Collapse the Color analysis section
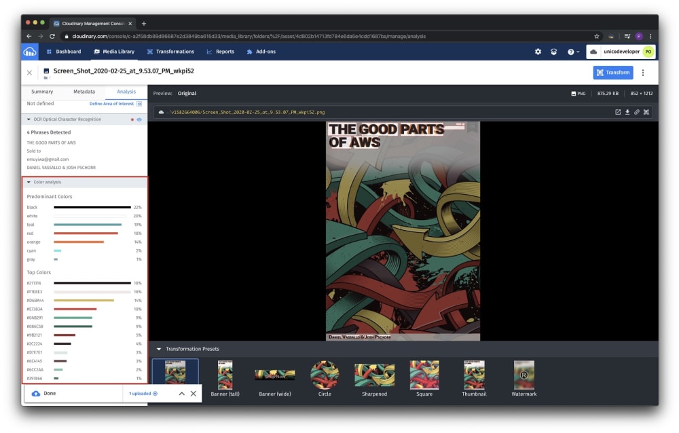The width and height of the screenshot is (679, 433). click(x=29, y=183)
